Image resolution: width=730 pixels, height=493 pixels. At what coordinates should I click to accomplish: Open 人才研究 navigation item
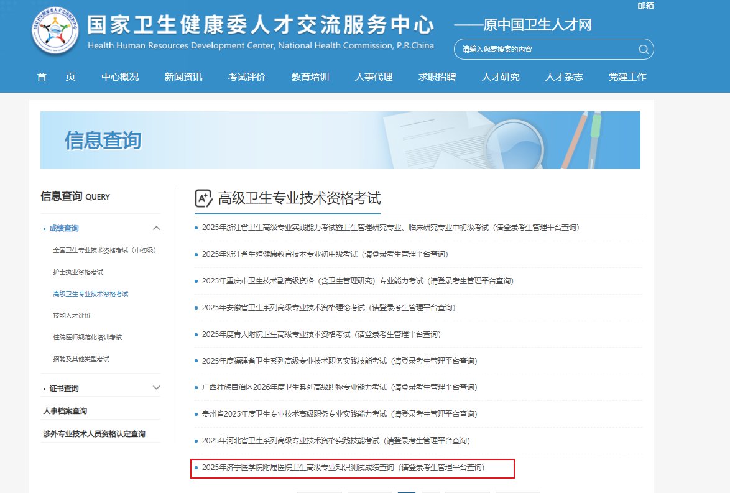501,77
